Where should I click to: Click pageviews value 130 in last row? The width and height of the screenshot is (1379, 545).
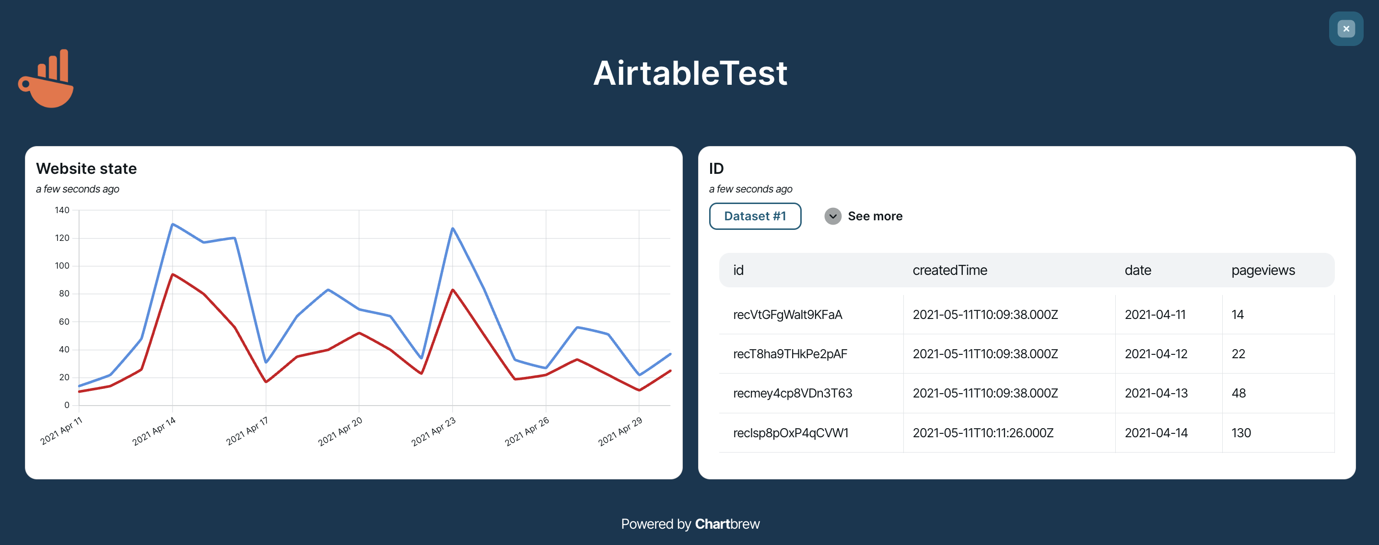(1241, 432)
